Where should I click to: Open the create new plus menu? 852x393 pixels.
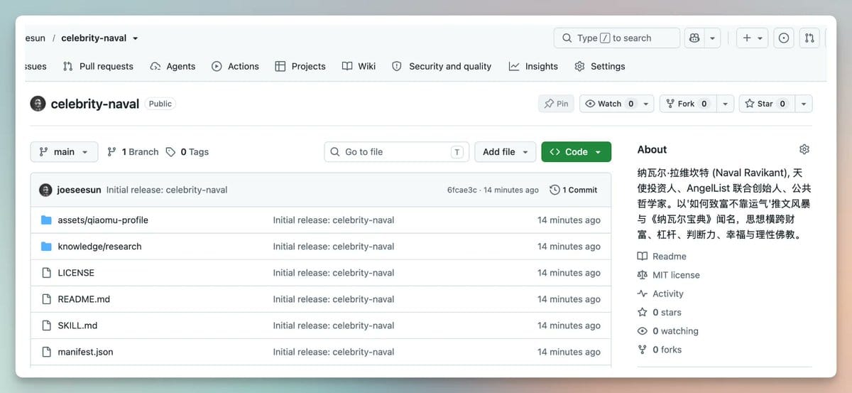(752, 38)
